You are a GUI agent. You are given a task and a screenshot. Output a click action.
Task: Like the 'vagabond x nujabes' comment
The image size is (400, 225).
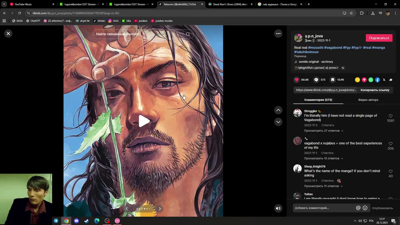391,144
